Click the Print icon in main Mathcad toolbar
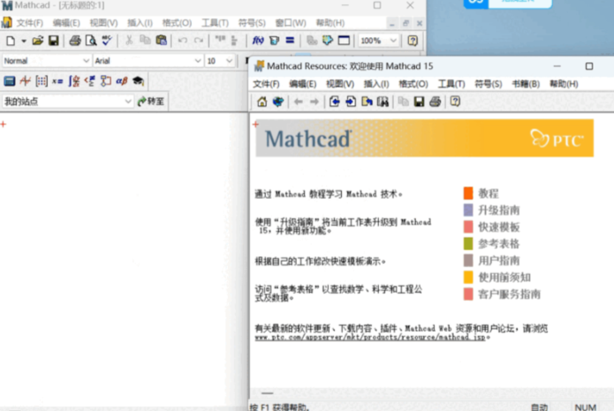614x411 pixels. click(x=74, y=41)
